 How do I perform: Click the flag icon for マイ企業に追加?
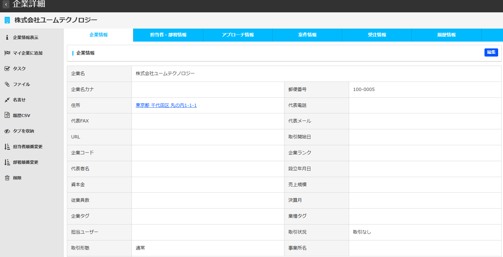[x=7, y=53]
